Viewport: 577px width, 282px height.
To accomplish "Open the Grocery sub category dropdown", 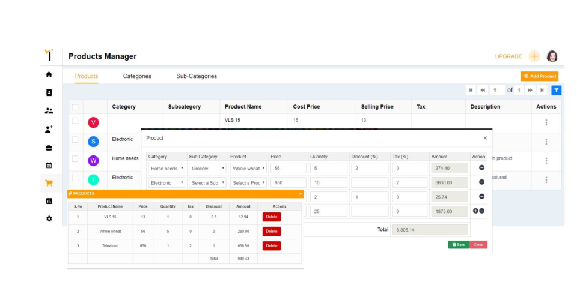I will pos(207,168).
